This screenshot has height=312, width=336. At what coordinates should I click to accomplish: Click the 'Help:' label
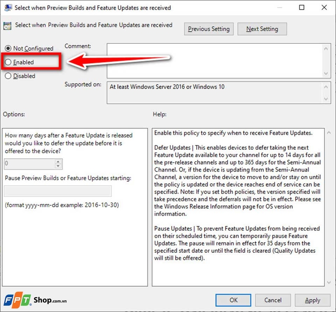tap(160, 114)
